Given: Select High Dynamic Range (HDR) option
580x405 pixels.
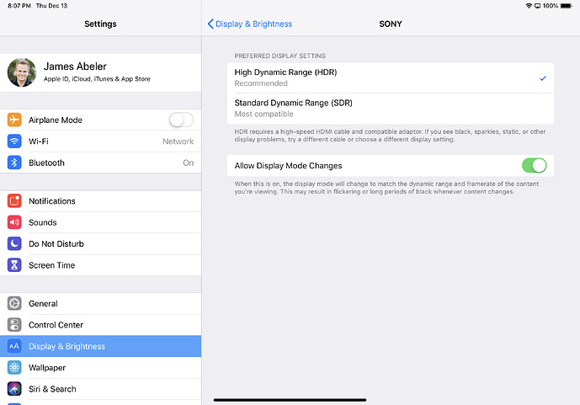Looking at the screenshot, I should (391, 77).
